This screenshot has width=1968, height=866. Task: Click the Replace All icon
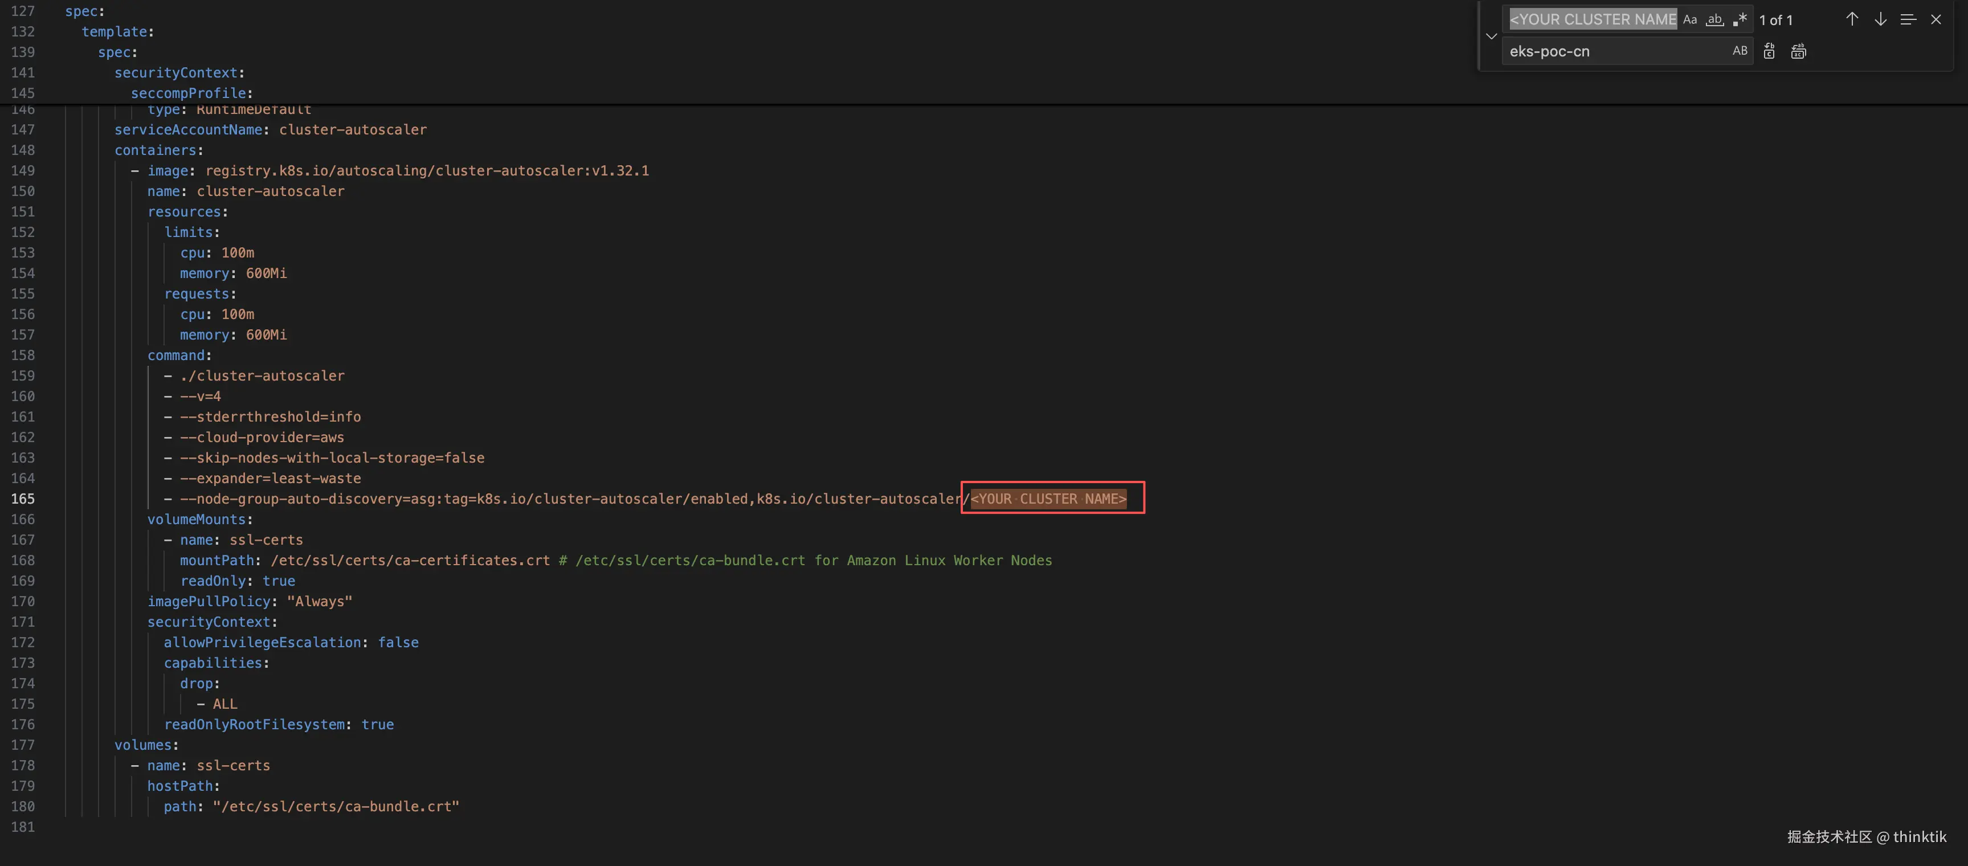pos(1798,51)
